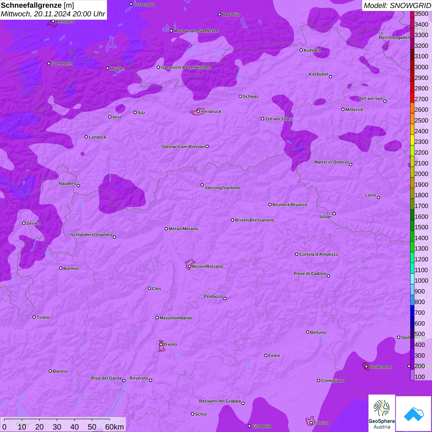Click the Treviso city marker
Viewport: 432px width, 432px height.
pos(311,423)
